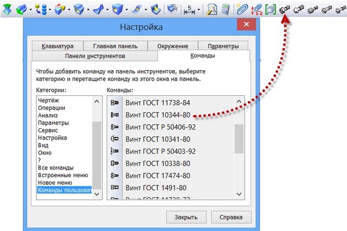
Task: Switch to the Главная панель tab
Action: point(115,46)
